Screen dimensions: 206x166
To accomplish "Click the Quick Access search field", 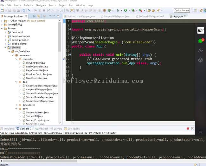I will click(x=182, y=10).
